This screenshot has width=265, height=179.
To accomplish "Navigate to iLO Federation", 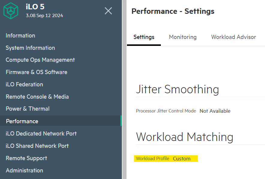I will click(24, 84).
